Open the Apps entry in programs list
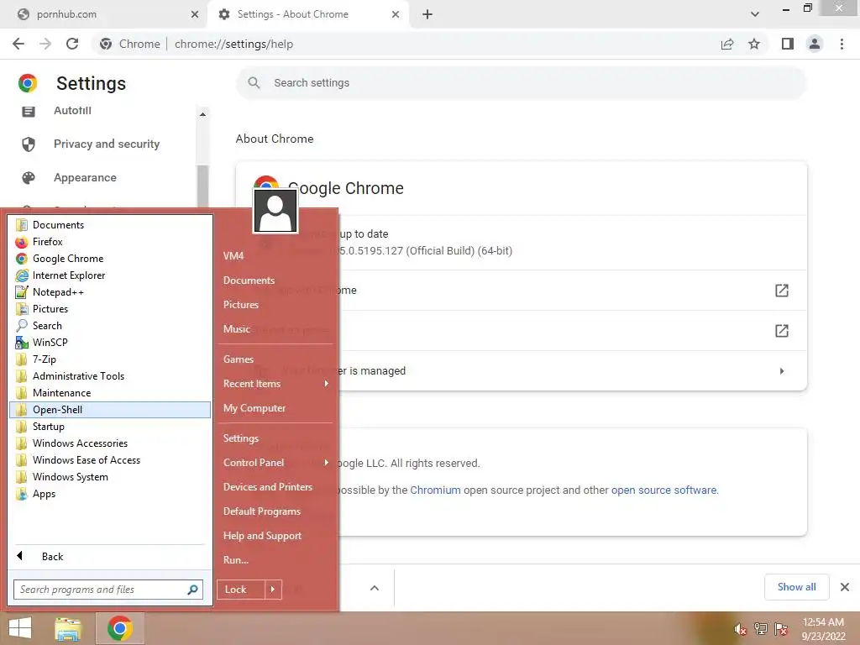This screenshot has width=860, height=645. coord(110,494)
